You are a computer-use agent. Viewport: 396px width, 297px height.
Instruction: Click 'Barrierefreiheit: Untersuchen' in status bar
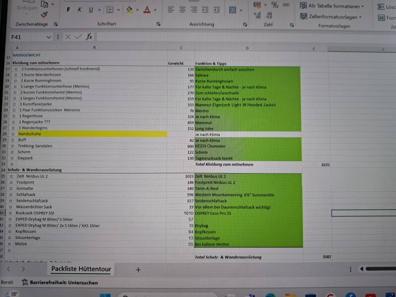63,283
